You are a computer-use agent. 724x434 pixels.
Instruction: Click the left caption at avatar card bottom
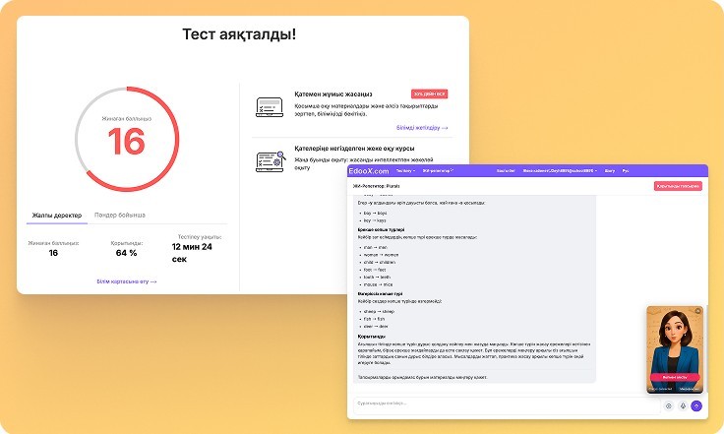660,389
